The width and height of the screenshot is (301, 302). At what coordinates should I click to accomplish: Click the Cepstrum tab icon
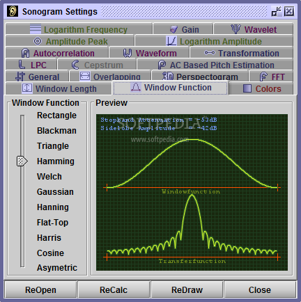pyautogui.click(x=75, y=65)
